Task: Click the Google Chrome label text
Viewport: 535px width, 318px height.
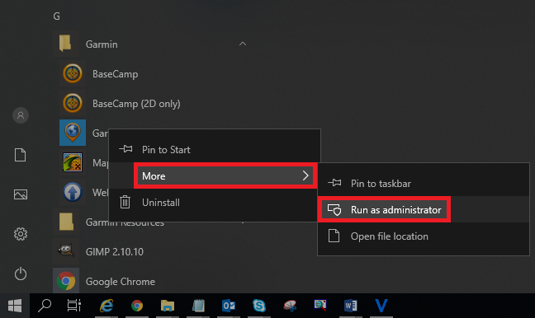Action: [121, 282]
